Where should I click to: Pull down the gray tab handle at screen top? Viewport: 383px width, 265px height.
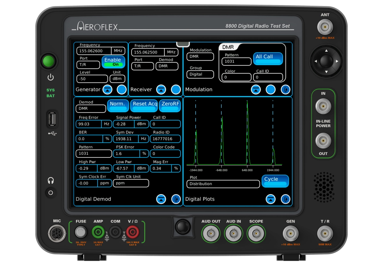pyautogui.click(x=183, y=44)
